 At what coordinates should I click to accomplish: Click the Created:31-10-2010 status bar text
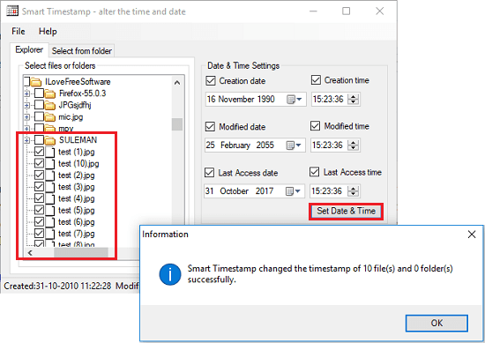(57, 286)
